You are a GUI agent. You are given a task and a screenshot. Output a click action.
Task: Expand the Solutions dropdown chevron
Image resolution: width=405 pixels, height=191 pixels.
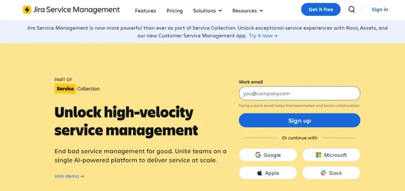pos(220,11)
